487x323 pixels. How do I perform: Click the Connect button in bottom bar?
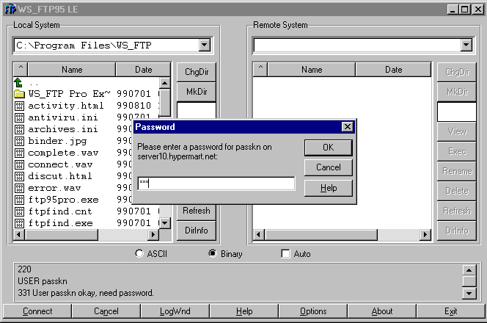click(37, 311)
